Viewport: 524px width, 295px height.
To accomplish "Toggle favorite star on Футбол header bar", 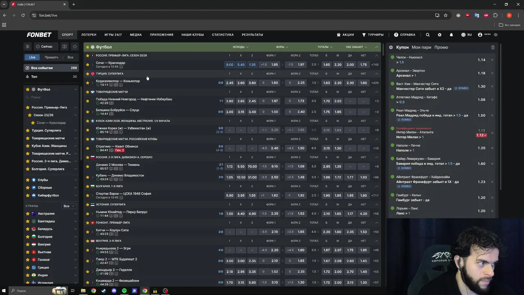I will pyautogui.click(x=87, y=47).
